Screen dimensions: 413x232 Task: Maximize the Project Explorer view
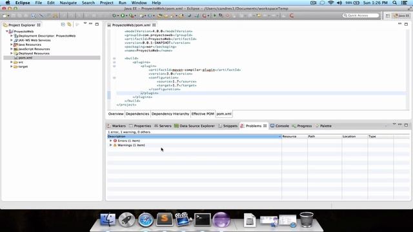pos(97,24)
